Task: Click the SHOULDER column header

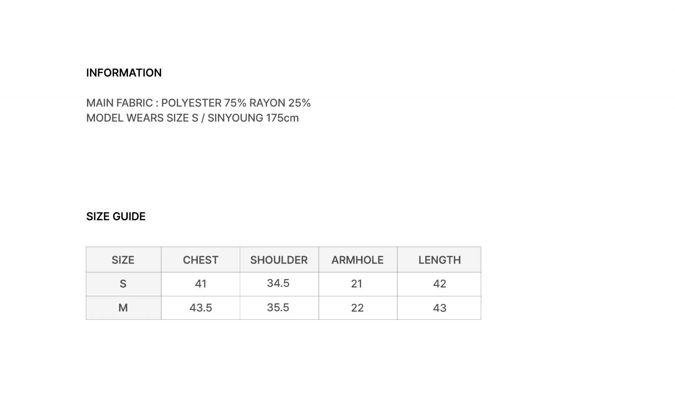Action: pos(279,260)
